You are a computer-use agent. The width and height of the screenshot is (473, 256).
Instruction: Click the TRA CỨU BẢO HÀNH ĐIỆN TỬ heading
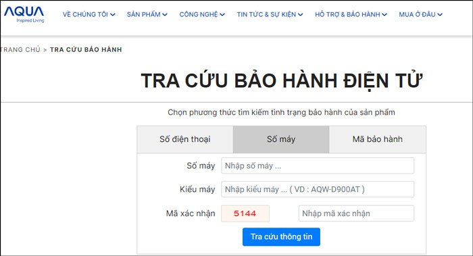pos(282,81)
